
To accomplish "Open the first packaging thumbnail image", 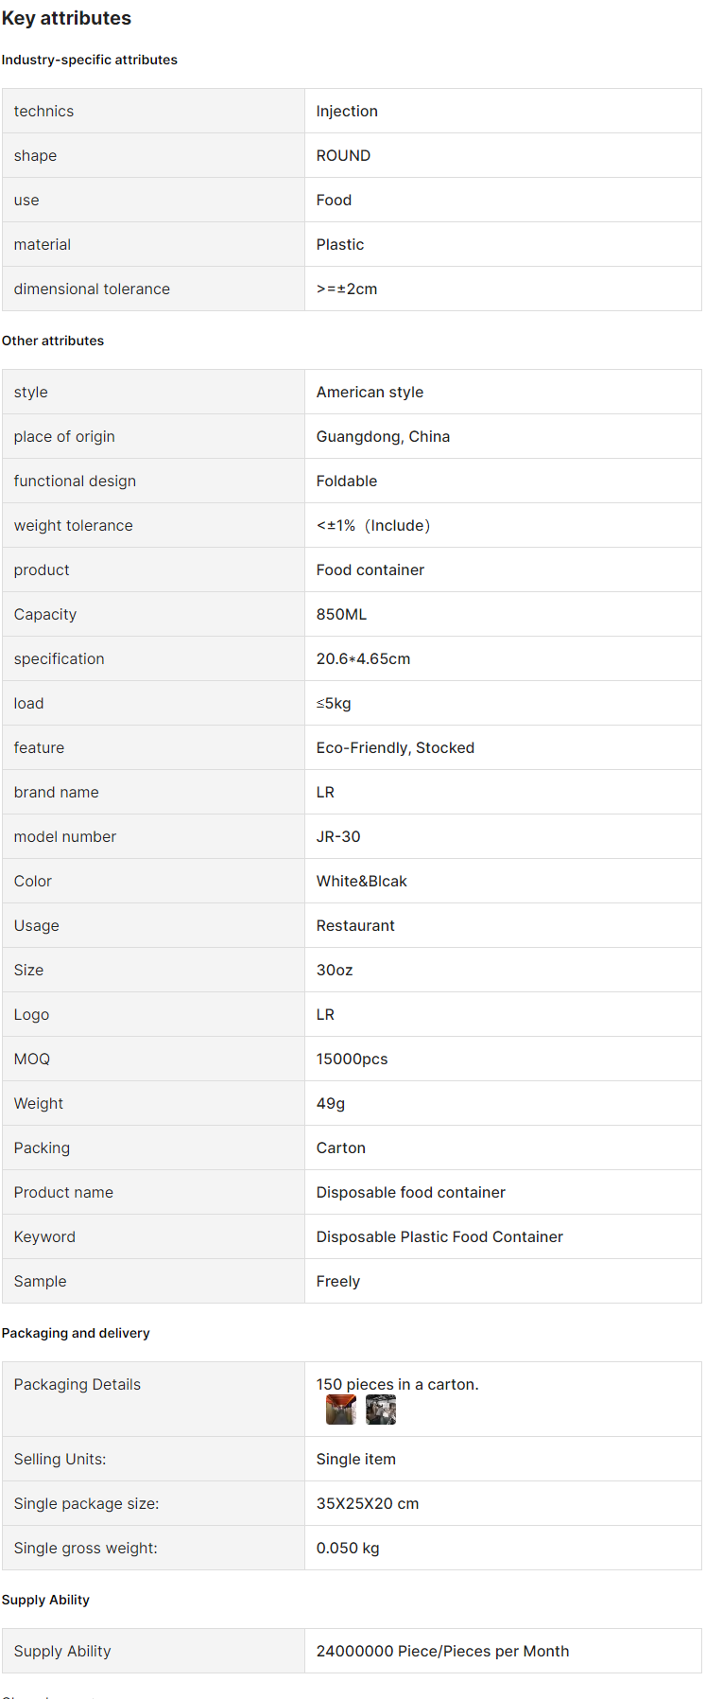I will [x=340, y=1410].
